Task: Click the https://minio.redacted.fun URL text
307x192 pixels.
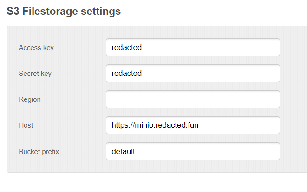Action: 155,125
